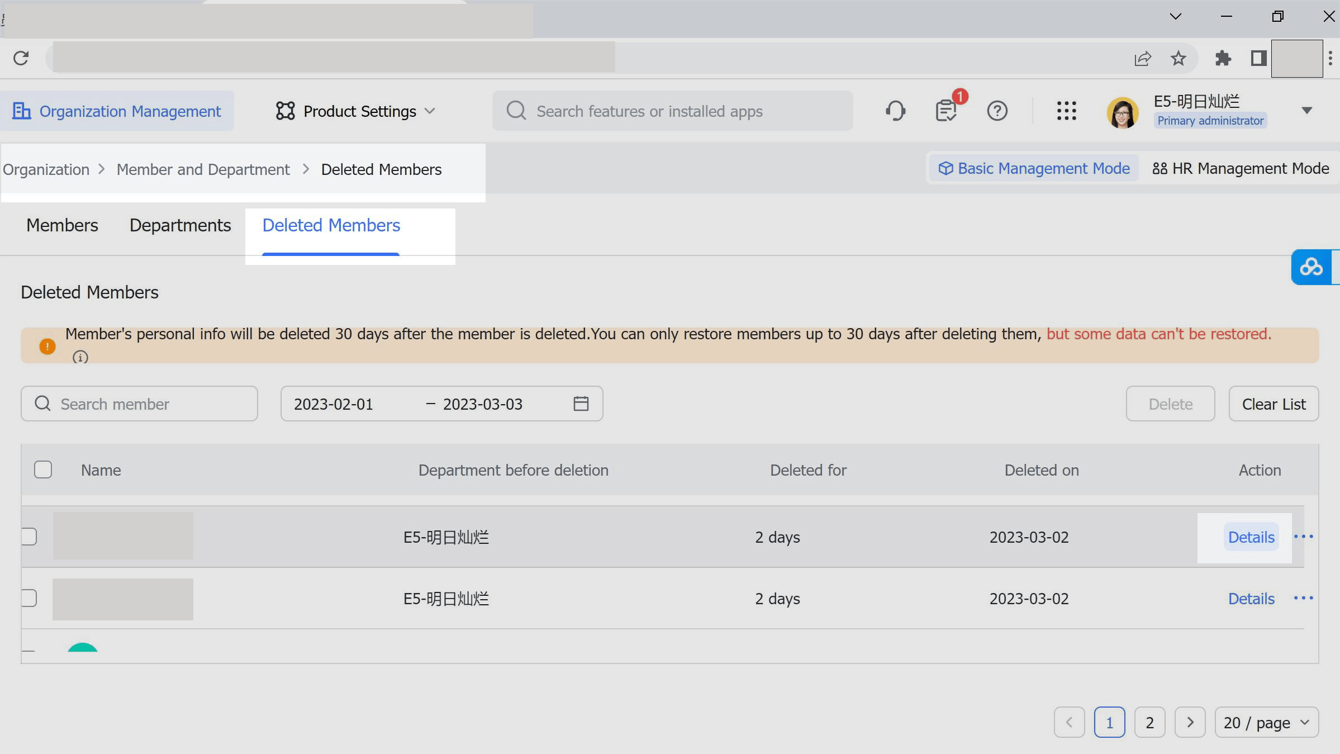Switch to the Members tab
This screenshot has height=754, width=1340.
(61, 225)
